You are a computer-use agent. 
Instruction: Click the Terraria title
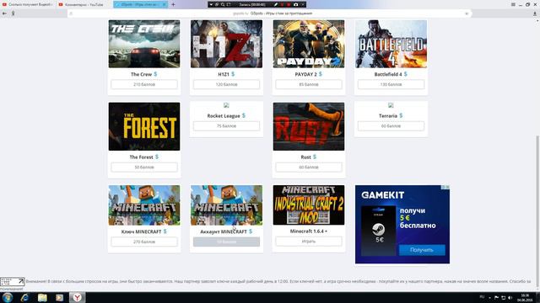tap(388, 116)
